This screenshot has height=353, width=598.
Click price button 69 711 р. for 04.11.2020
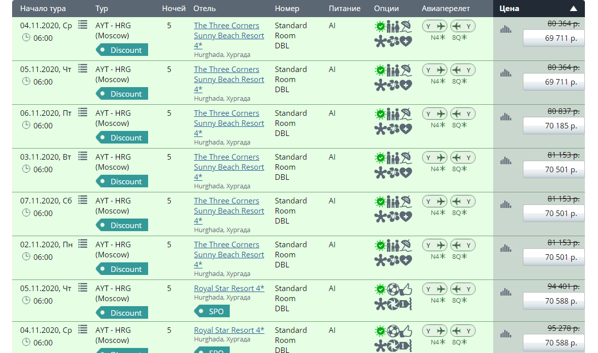tap(553, 38)
